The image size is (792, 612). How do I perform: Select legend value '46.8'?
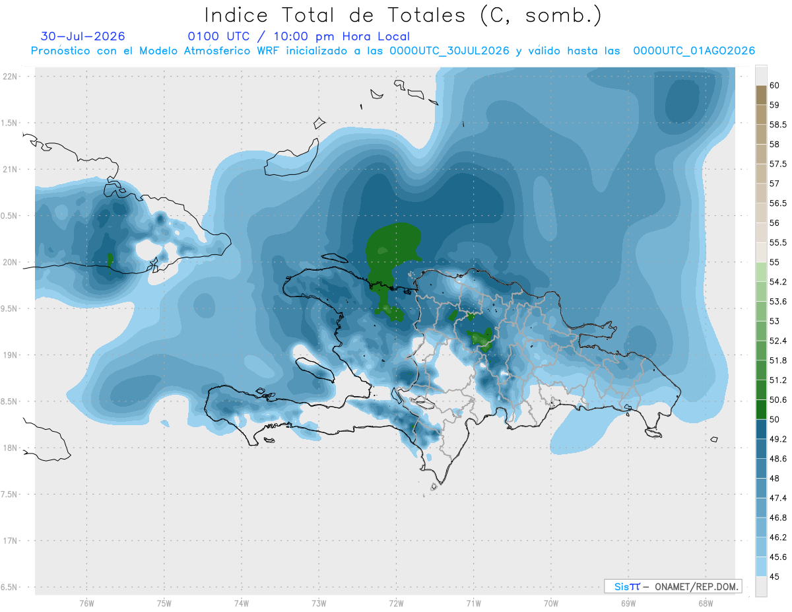pyautogui.click(x=778, y=518)
